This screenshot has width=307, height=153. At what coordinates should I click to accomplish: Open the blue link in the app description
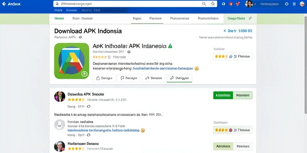point(163,69)
